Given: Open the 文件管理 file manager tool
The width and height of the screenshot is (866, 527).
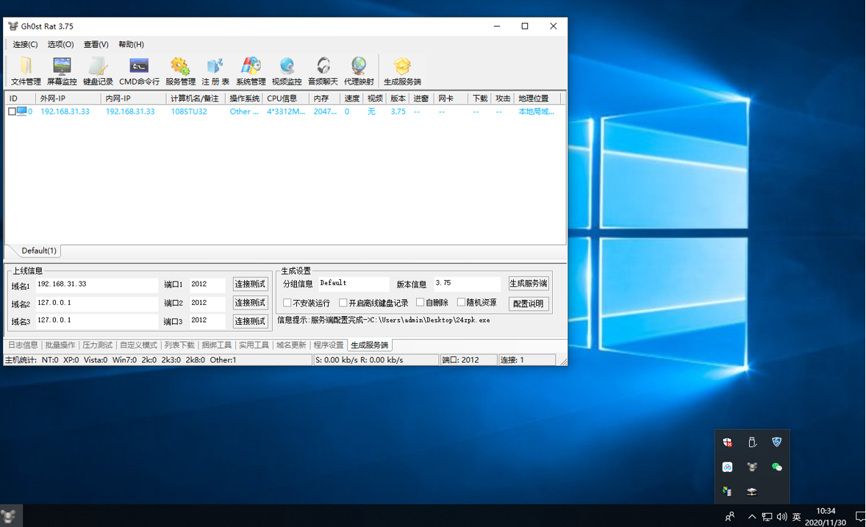Looking at the screenshot, I should (26, 71).
